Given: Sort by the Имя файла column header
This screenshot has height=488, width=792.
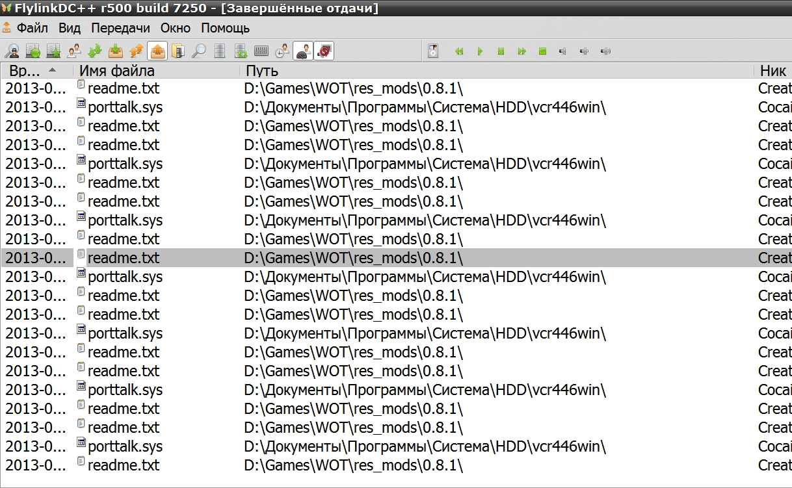Looking at the screenshot, I should point(157,70).
